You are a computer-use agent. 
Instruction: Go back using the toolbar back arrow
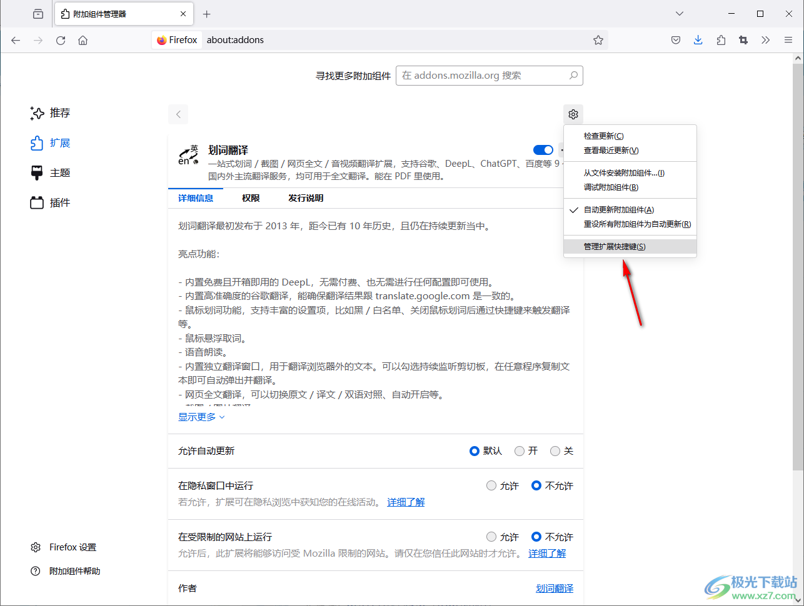pyautogui.click(x=16, y=40)
